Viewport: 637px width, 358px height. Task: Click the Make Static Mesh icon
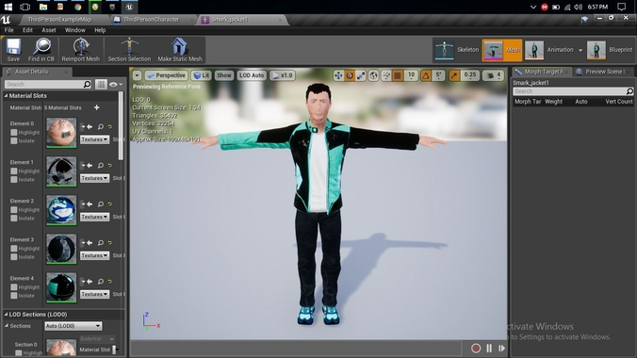(179, 46)
